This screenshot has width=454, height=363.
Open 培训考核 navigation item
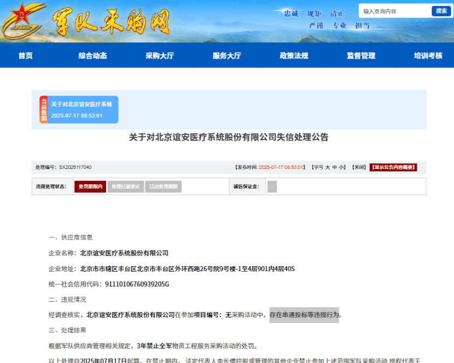[x=428, y=56]
